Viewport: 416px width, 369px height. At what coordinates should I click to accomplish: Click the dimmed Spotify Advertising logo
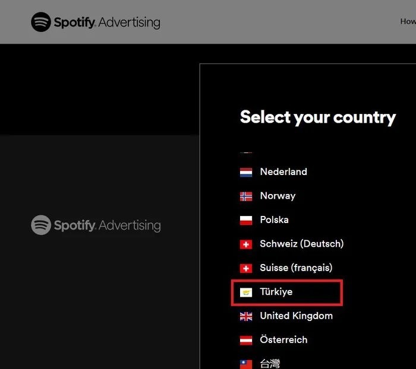pyautogui.click(x=96, y=225)
